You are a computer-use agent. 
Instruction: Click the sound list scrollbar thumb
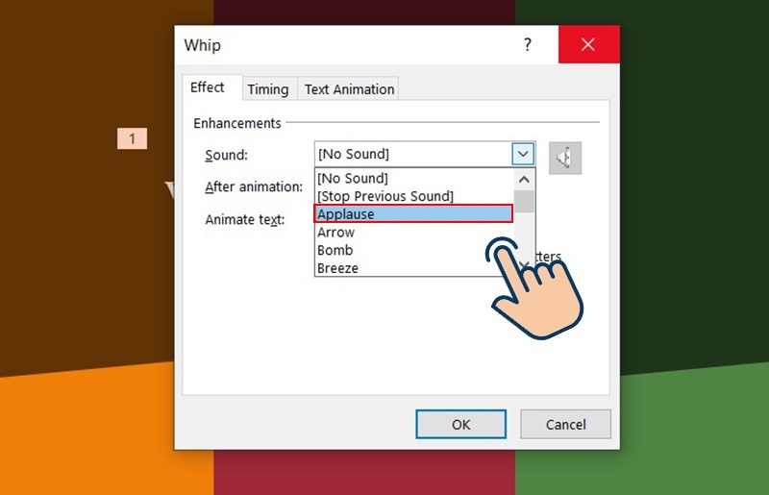(x=524, y=202)
